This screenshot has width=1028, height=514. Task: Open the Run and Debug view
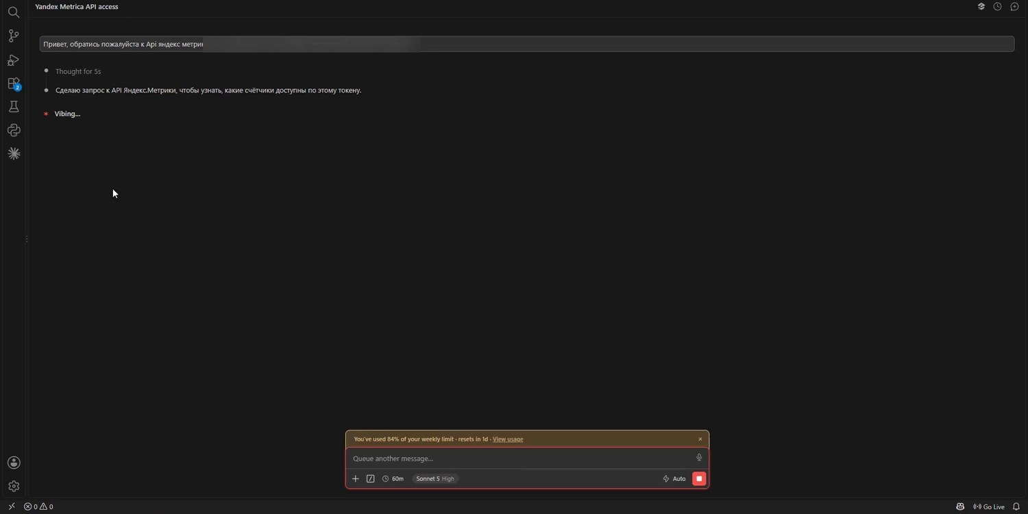pyautogui.click(x=14, y=60)
